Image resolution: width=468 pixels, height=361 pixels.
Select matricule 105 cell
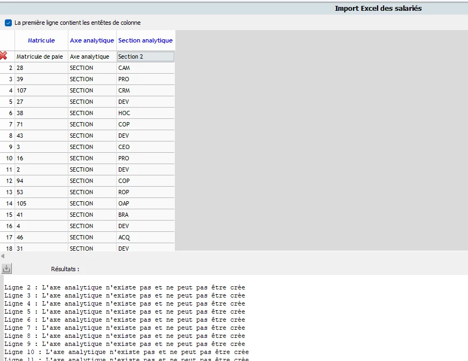tap(41, 203)
